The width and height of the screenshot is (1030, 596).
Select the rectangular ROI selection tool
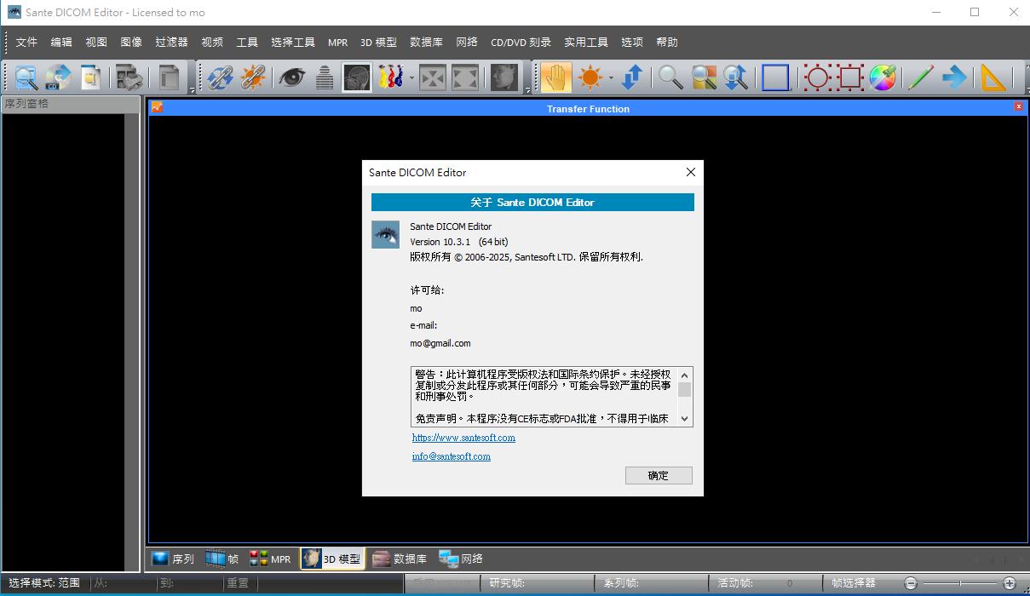(x=850, y=77)
